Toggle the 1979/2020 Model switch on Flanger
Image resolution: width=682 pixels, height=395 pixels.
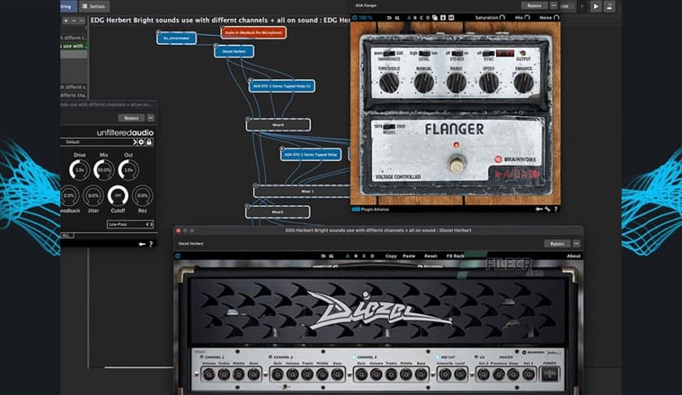pos(389,126)
